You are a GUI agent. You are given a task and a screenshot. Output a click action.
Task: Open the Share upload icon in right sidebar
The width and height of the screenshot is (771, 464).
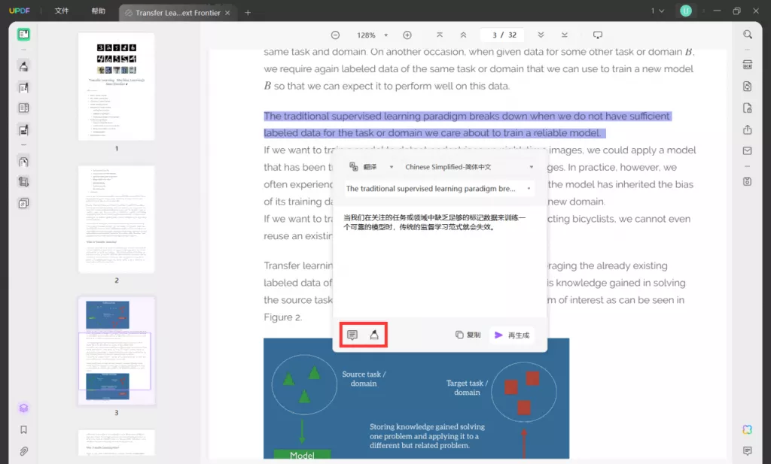pyautogui.click(x=748, y=129)
